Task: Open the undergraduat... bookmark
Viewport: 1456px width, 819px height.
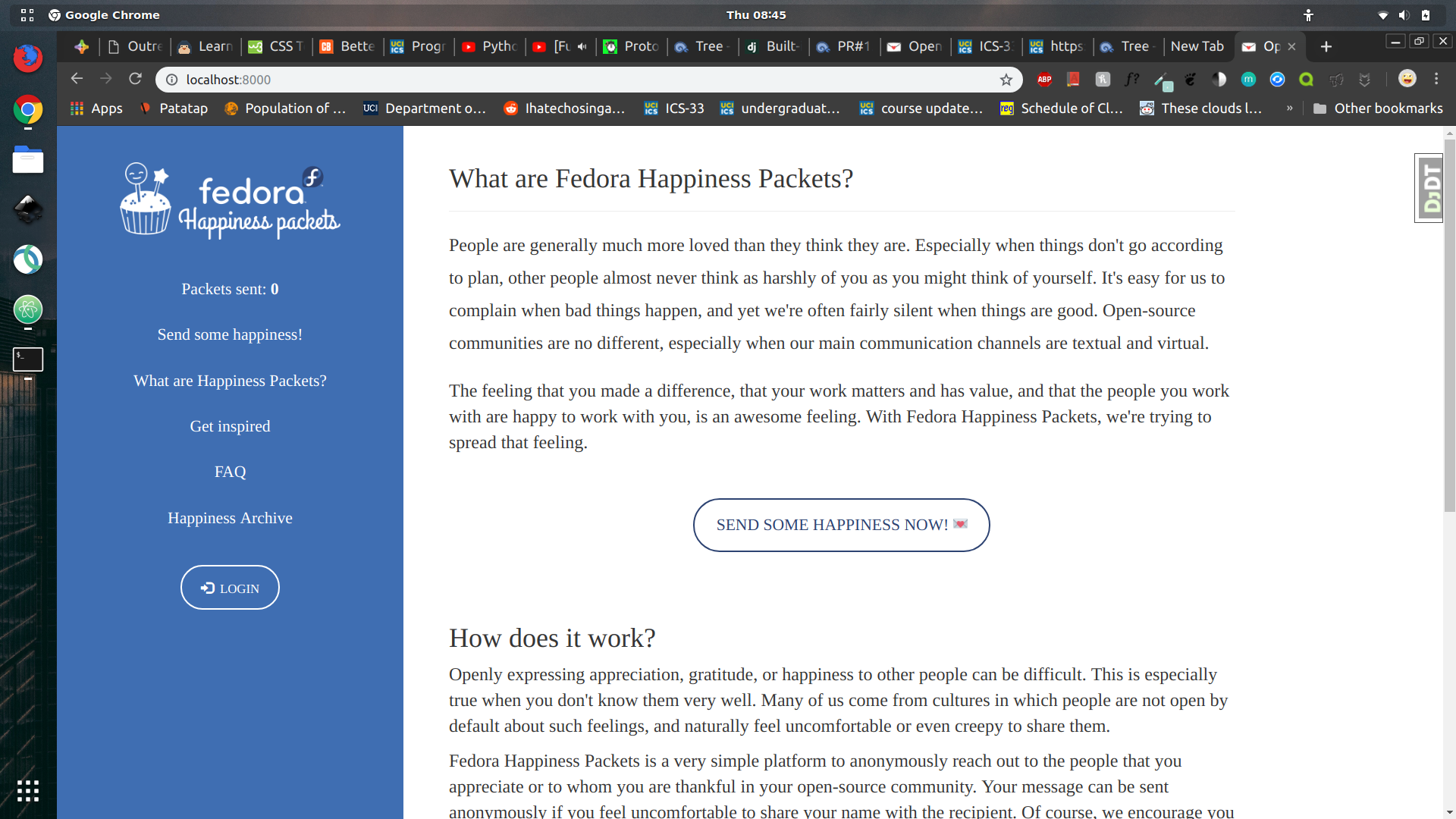Action: (x=780, y=108)
